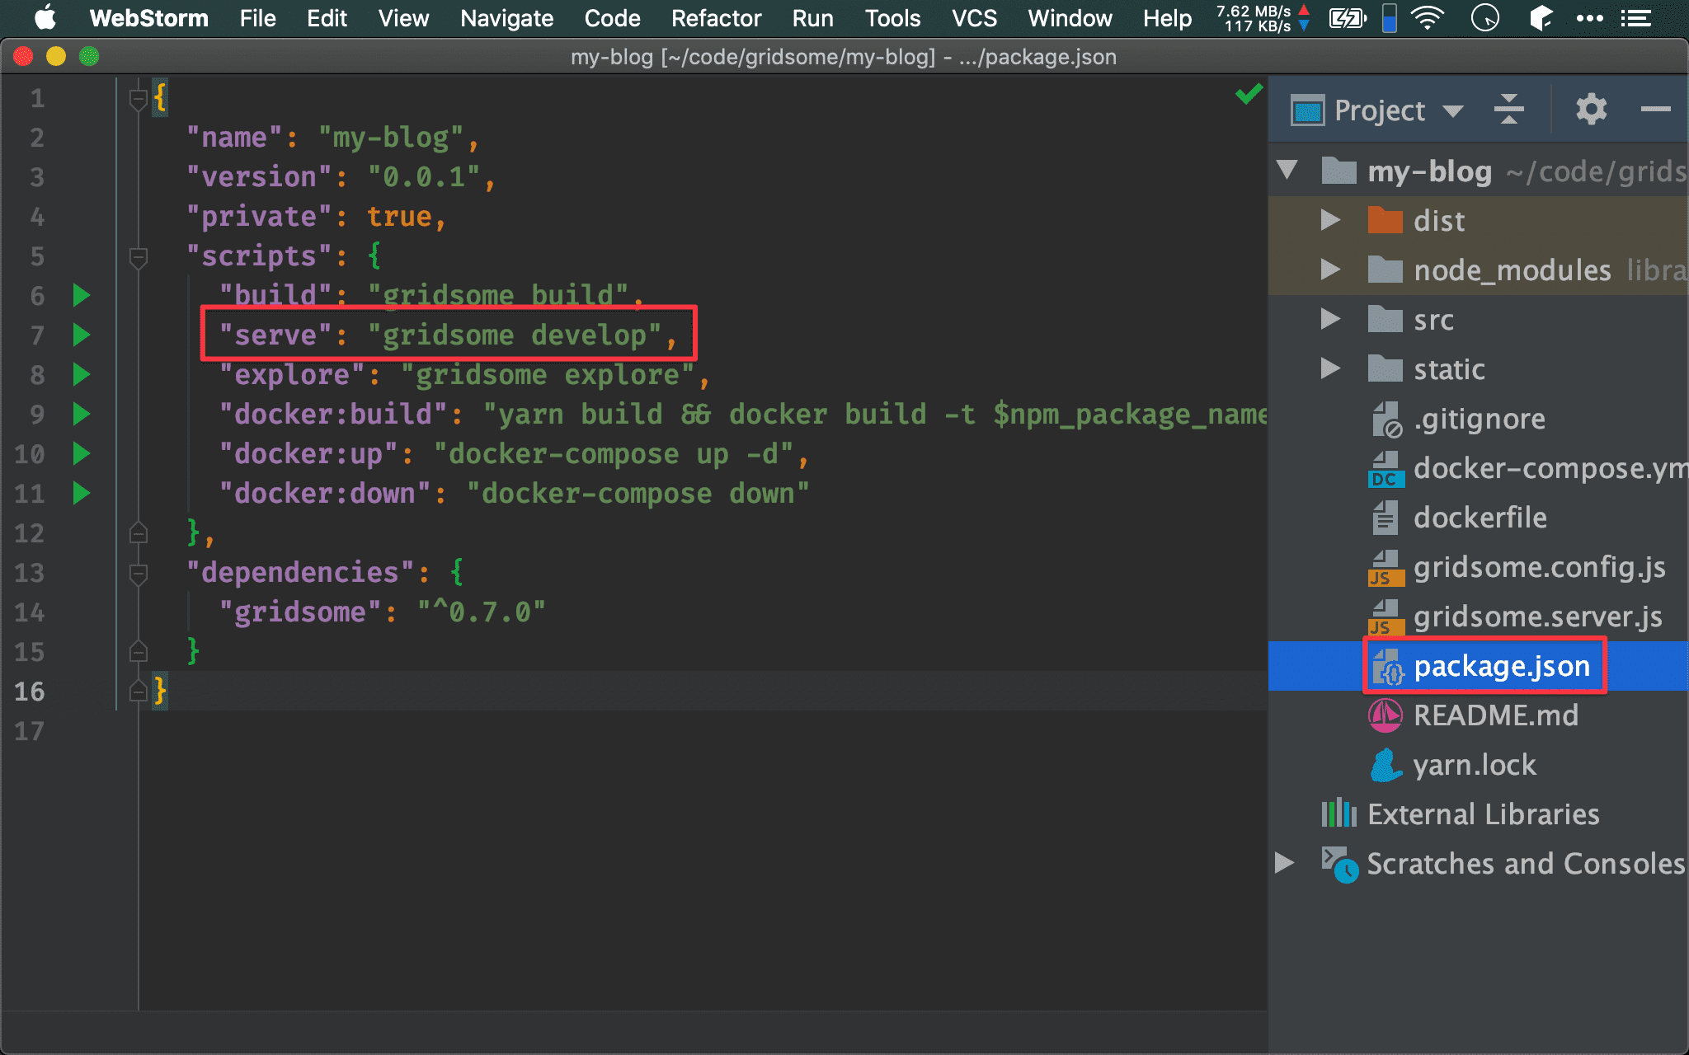Run docker:down script gutter arrow
The height and width of the screenshot is (1055, 1689).
click(x=81, y=493)
